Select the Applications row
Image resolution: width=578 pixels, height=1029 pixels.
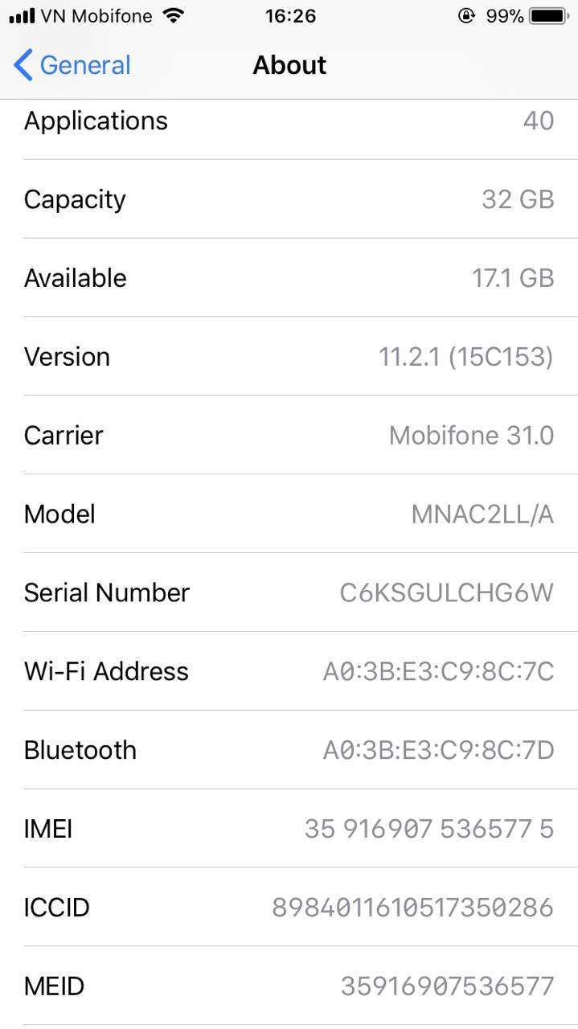coord(289,121)
